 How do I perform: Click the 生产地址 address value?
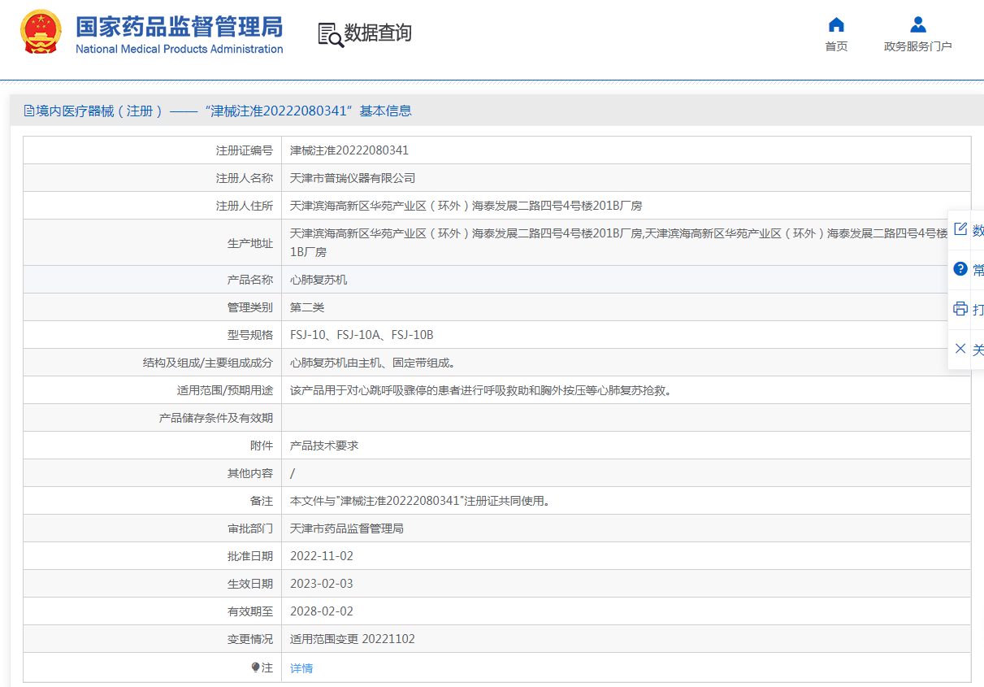pos(619,242)
